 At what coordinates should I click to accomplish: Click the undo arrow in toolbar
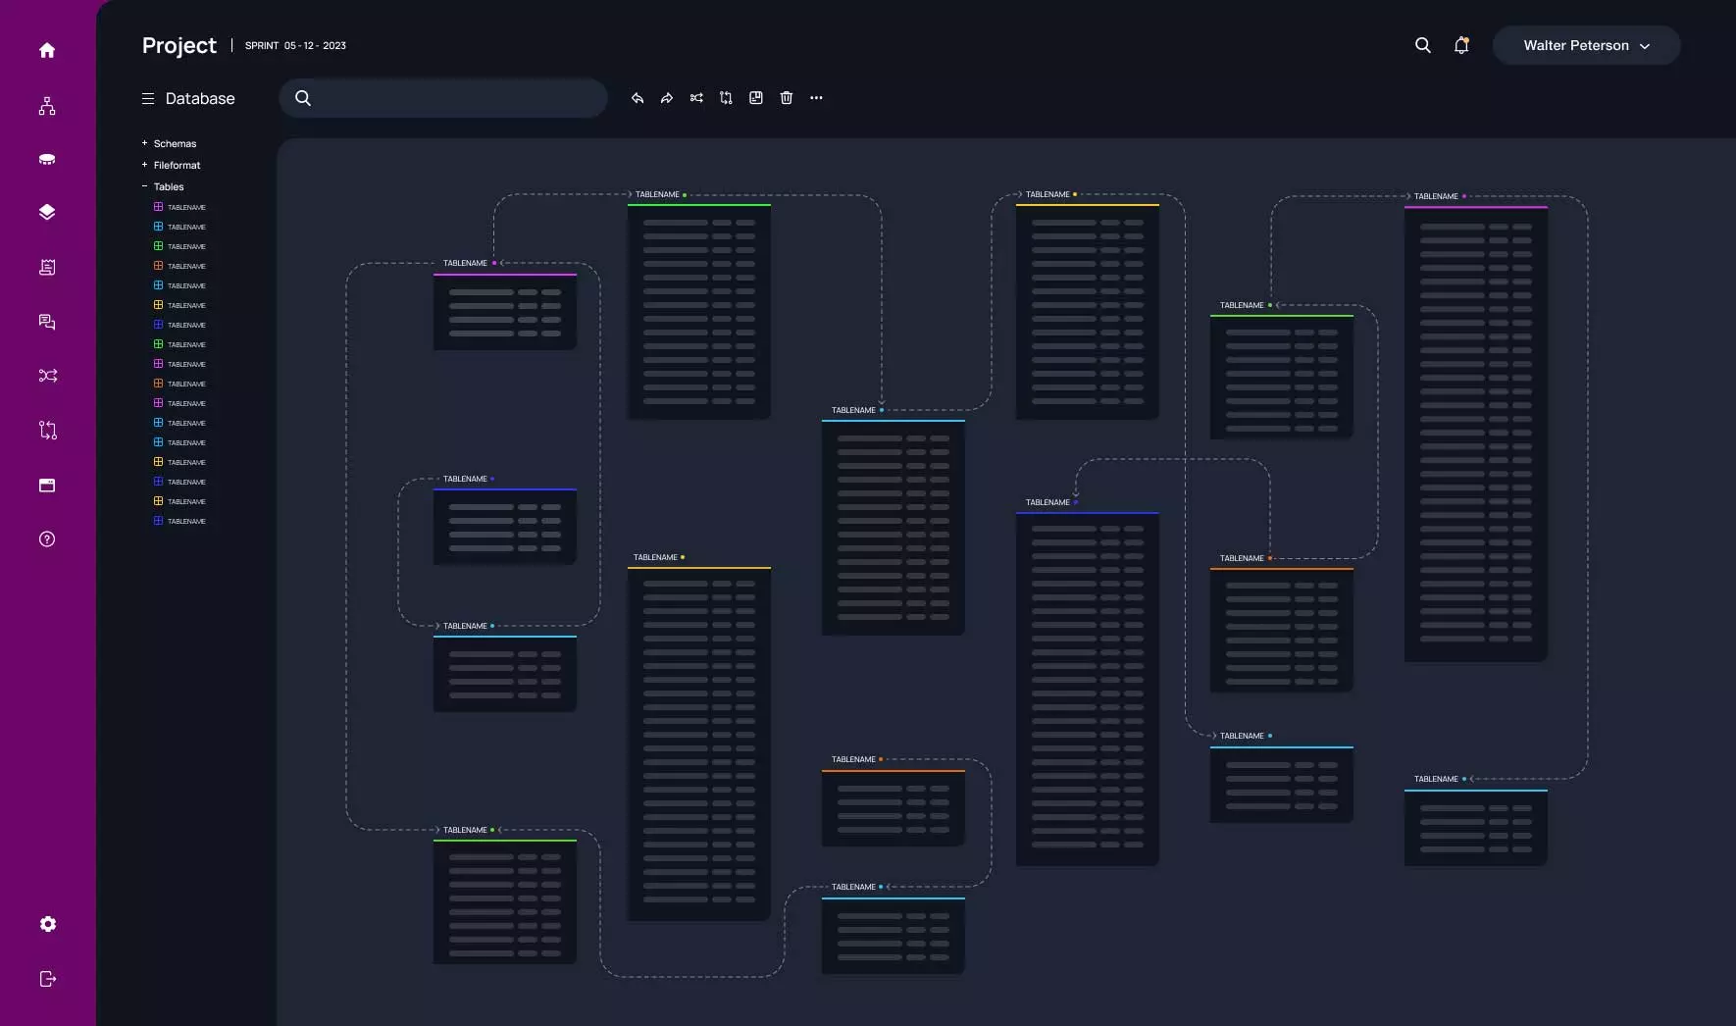pyautogui.click(x=638, y=98)
